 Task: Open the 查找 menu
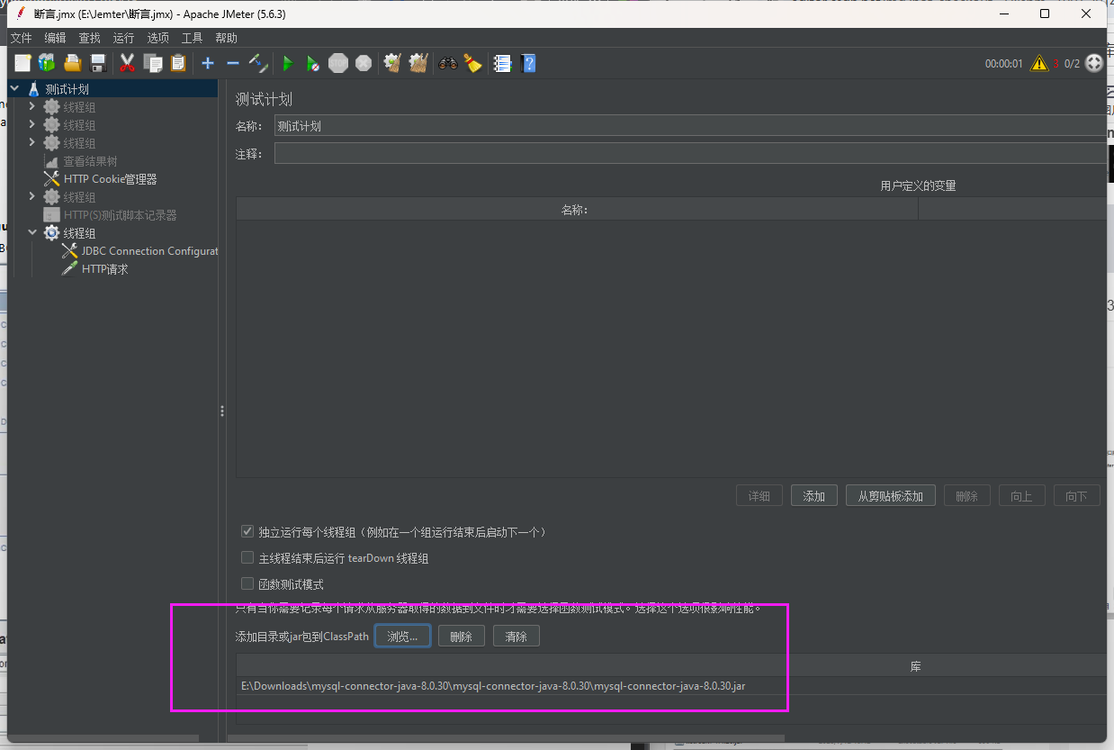(x=89, y=38)
